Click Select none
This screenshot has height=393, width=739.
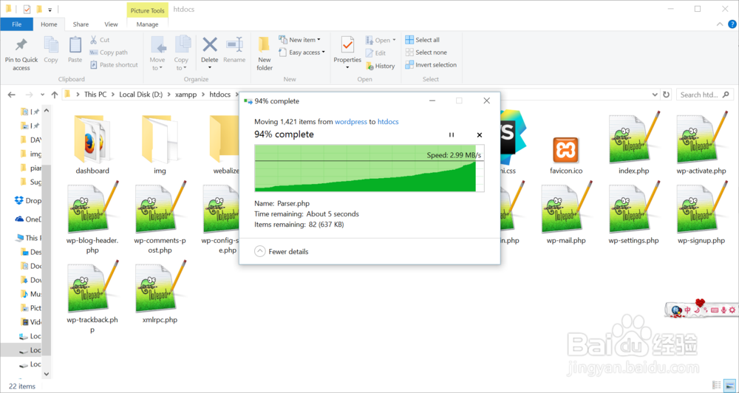pyautogui.click(x=426, y=52)
